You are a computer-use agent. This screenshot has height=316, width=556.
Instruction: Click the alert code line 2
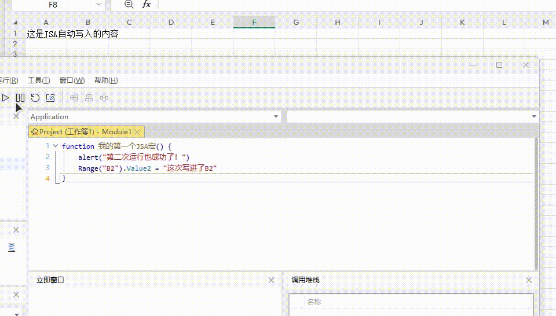(134, 157)
